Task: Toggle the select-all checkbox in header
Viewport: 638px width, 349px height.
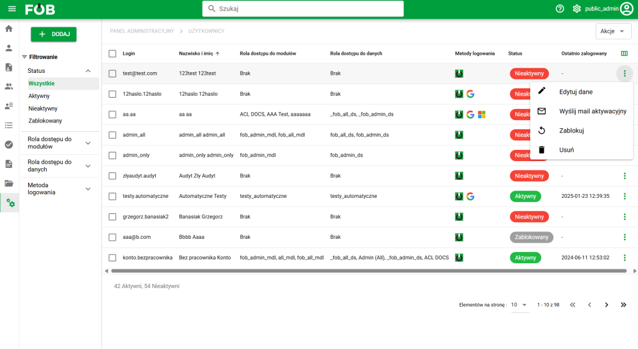Action: 112,54
